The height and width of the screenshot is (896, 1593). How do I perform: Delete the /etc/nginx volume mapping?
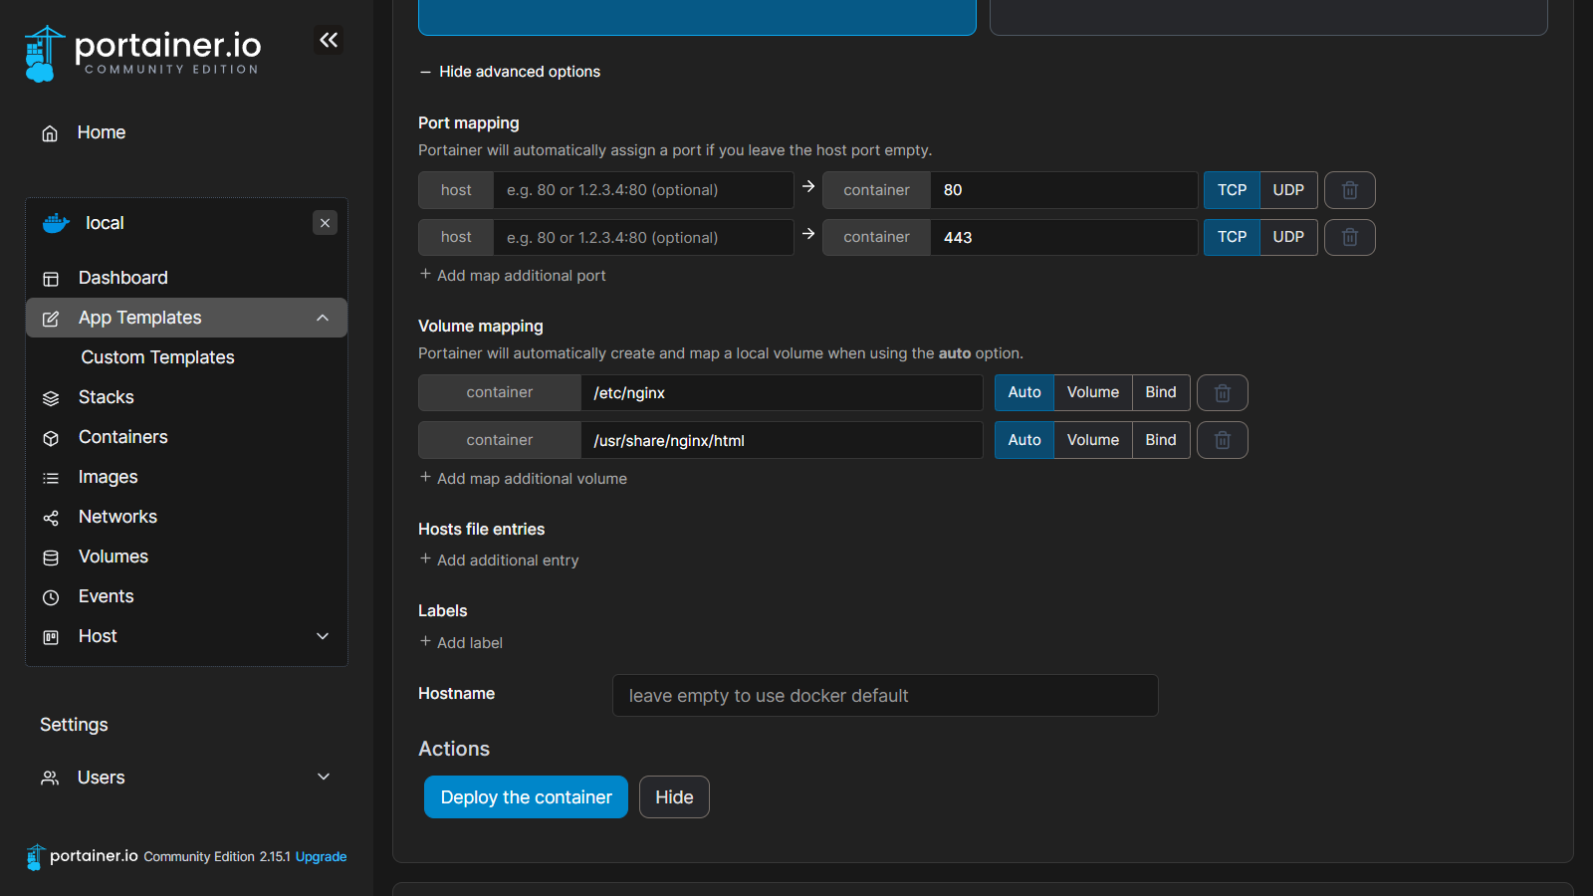click(x=1222, y=393)
